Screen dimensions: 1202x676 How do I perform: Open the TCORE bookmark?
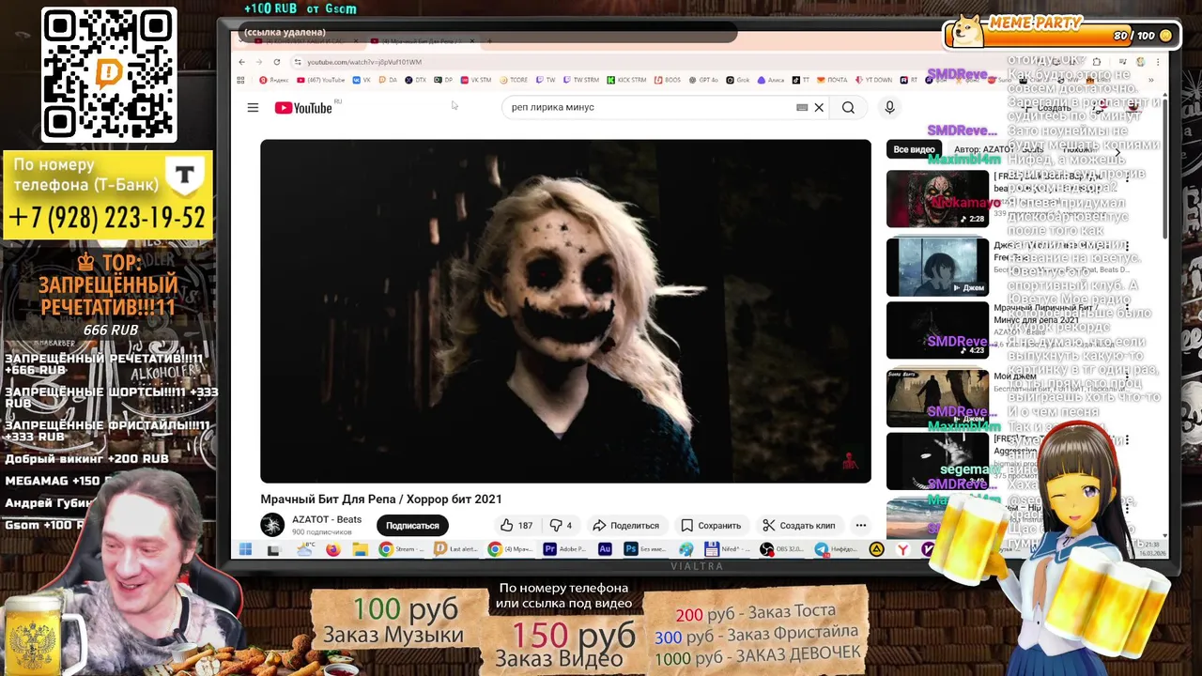513,80
